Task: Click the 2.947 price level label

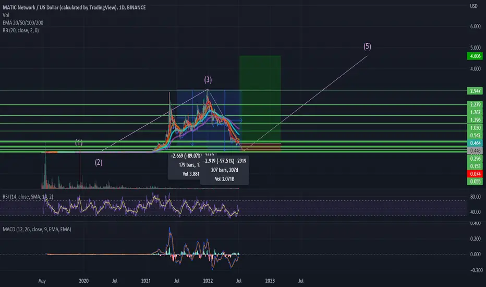Action: 475,91
